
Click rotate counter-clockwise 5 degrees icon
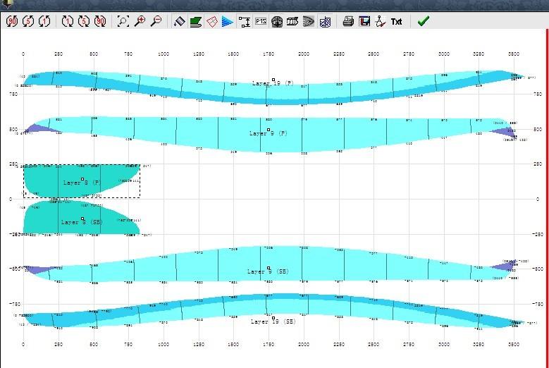28,22
